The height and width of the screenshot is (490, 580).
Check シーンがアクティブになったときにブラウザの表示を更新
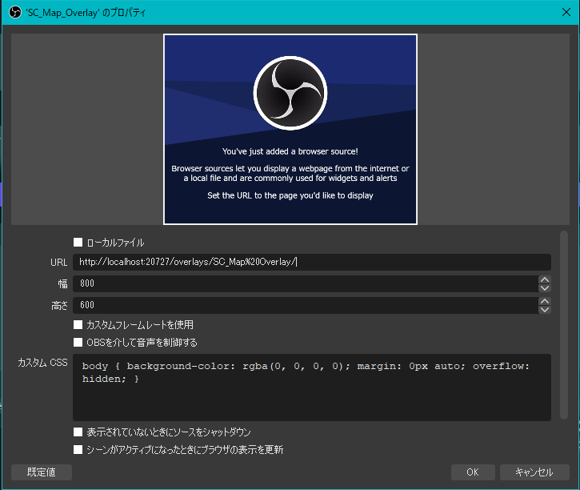coord(78,450)
